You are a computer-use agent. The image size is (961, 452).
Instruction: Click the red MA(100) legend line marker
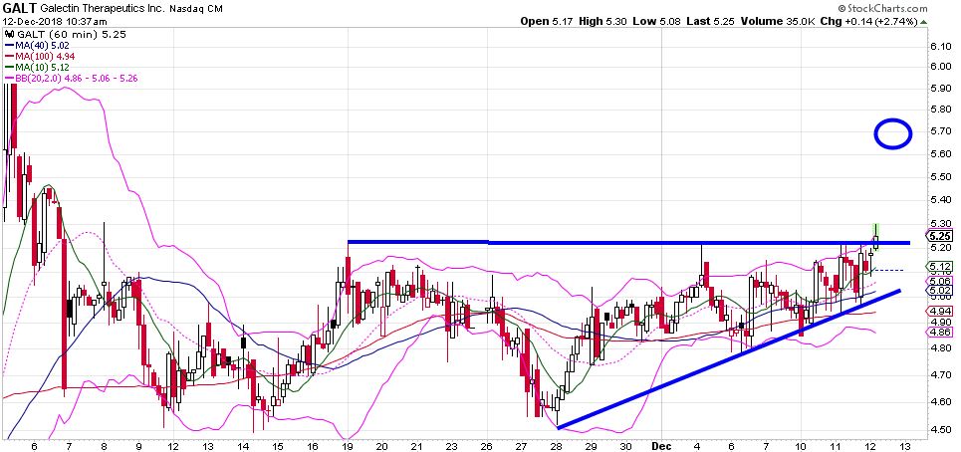[x=9, y=57]
